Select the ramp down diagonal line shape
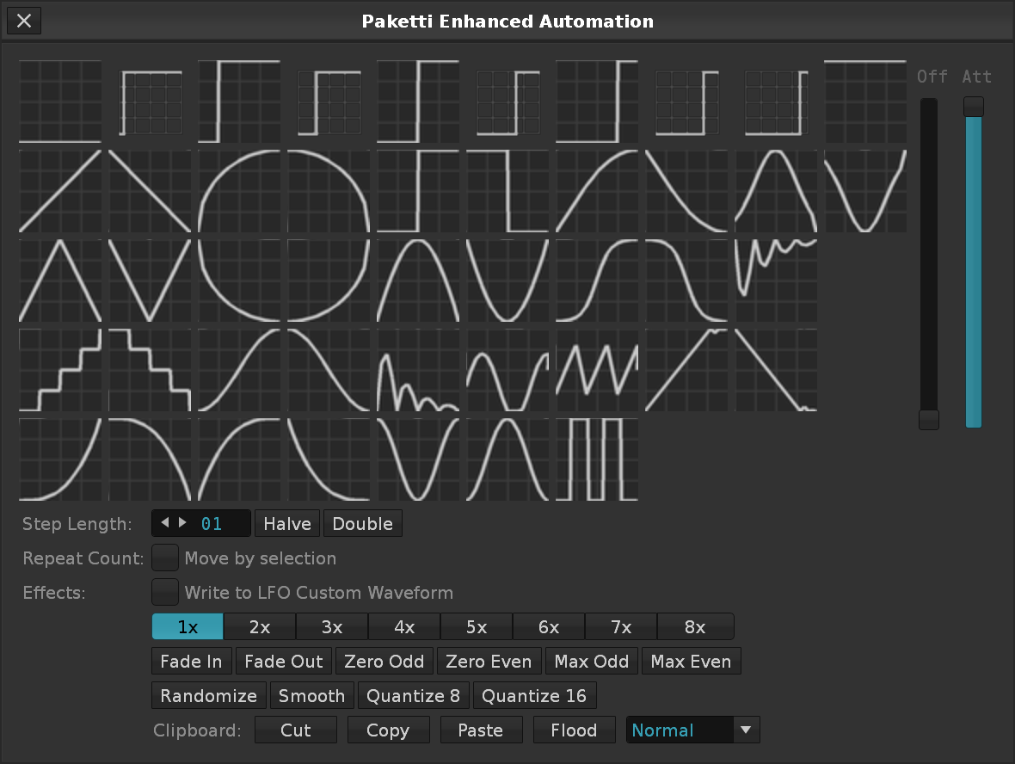This screenshot has width=1015, height=764. pos(150,191)
